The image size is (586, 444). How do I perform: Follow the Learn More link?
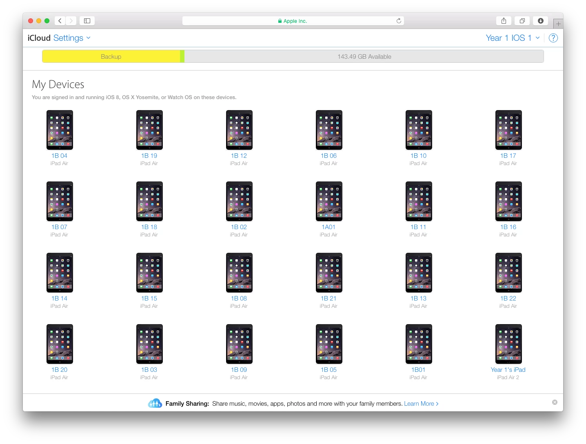click(x=421, y=404)
